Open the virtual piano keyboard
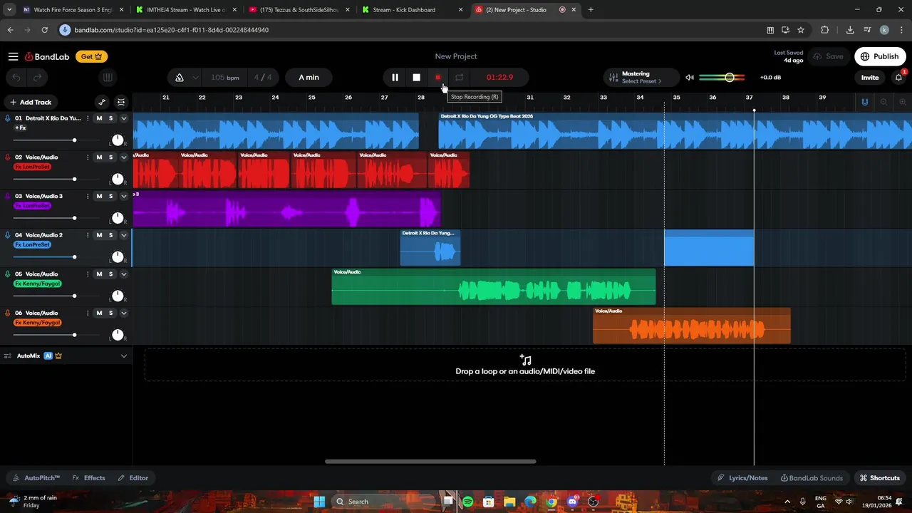912x513 pixels. click(108, 77)
